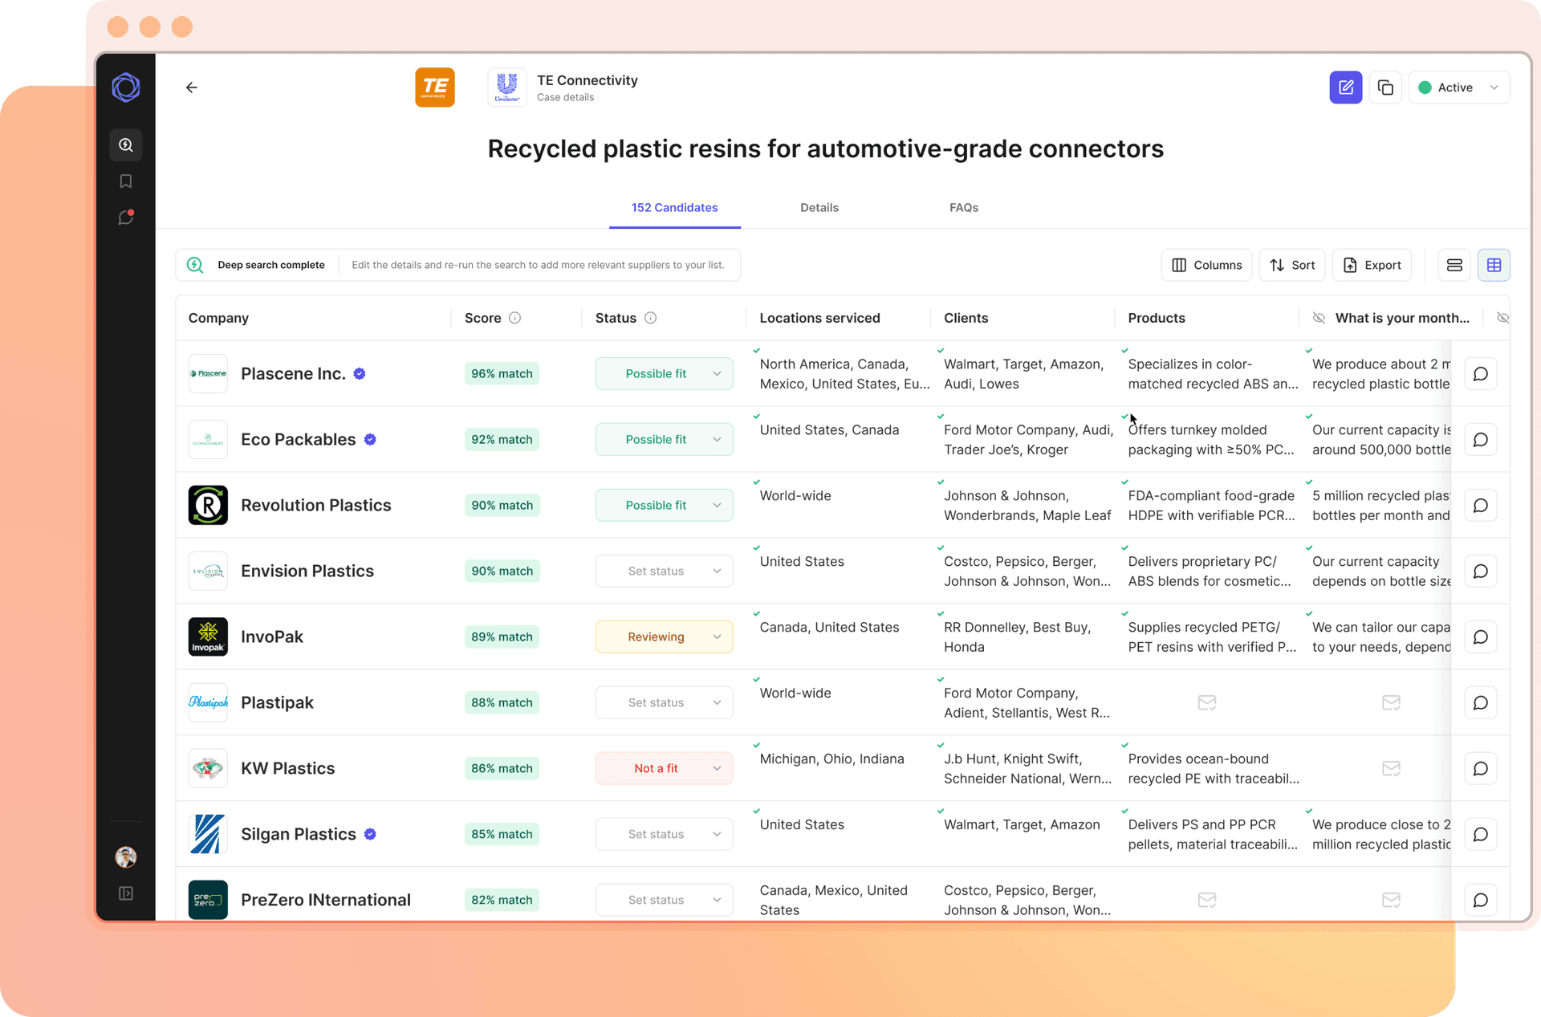Click KW Plastics monthly capacity envelope icon
The image size is (1541, 1017).
[x=1391, y=768]
